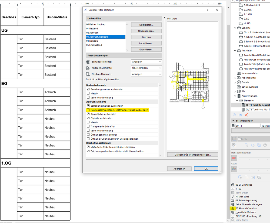Click the dimension icon beside DIN 1356 - Rundung
The height and width of the screenshot is (223, 270).
233,216
